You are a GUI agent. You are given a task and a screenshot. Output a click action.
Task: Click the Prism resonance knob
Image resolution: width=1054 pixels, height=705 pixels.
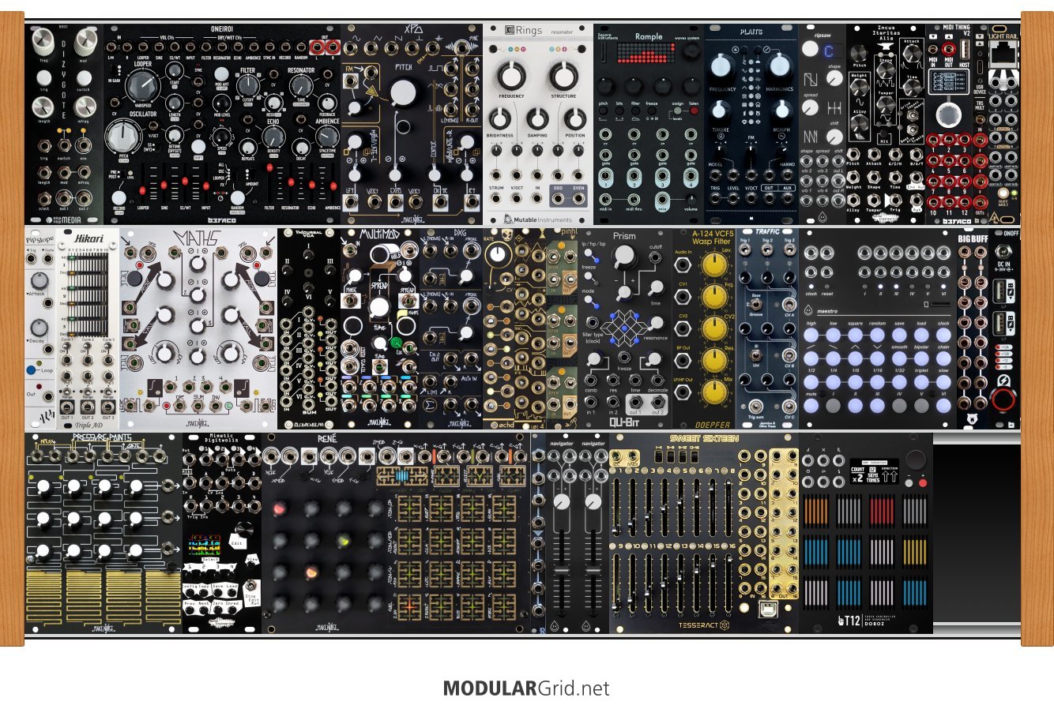(x=655, y=324)
